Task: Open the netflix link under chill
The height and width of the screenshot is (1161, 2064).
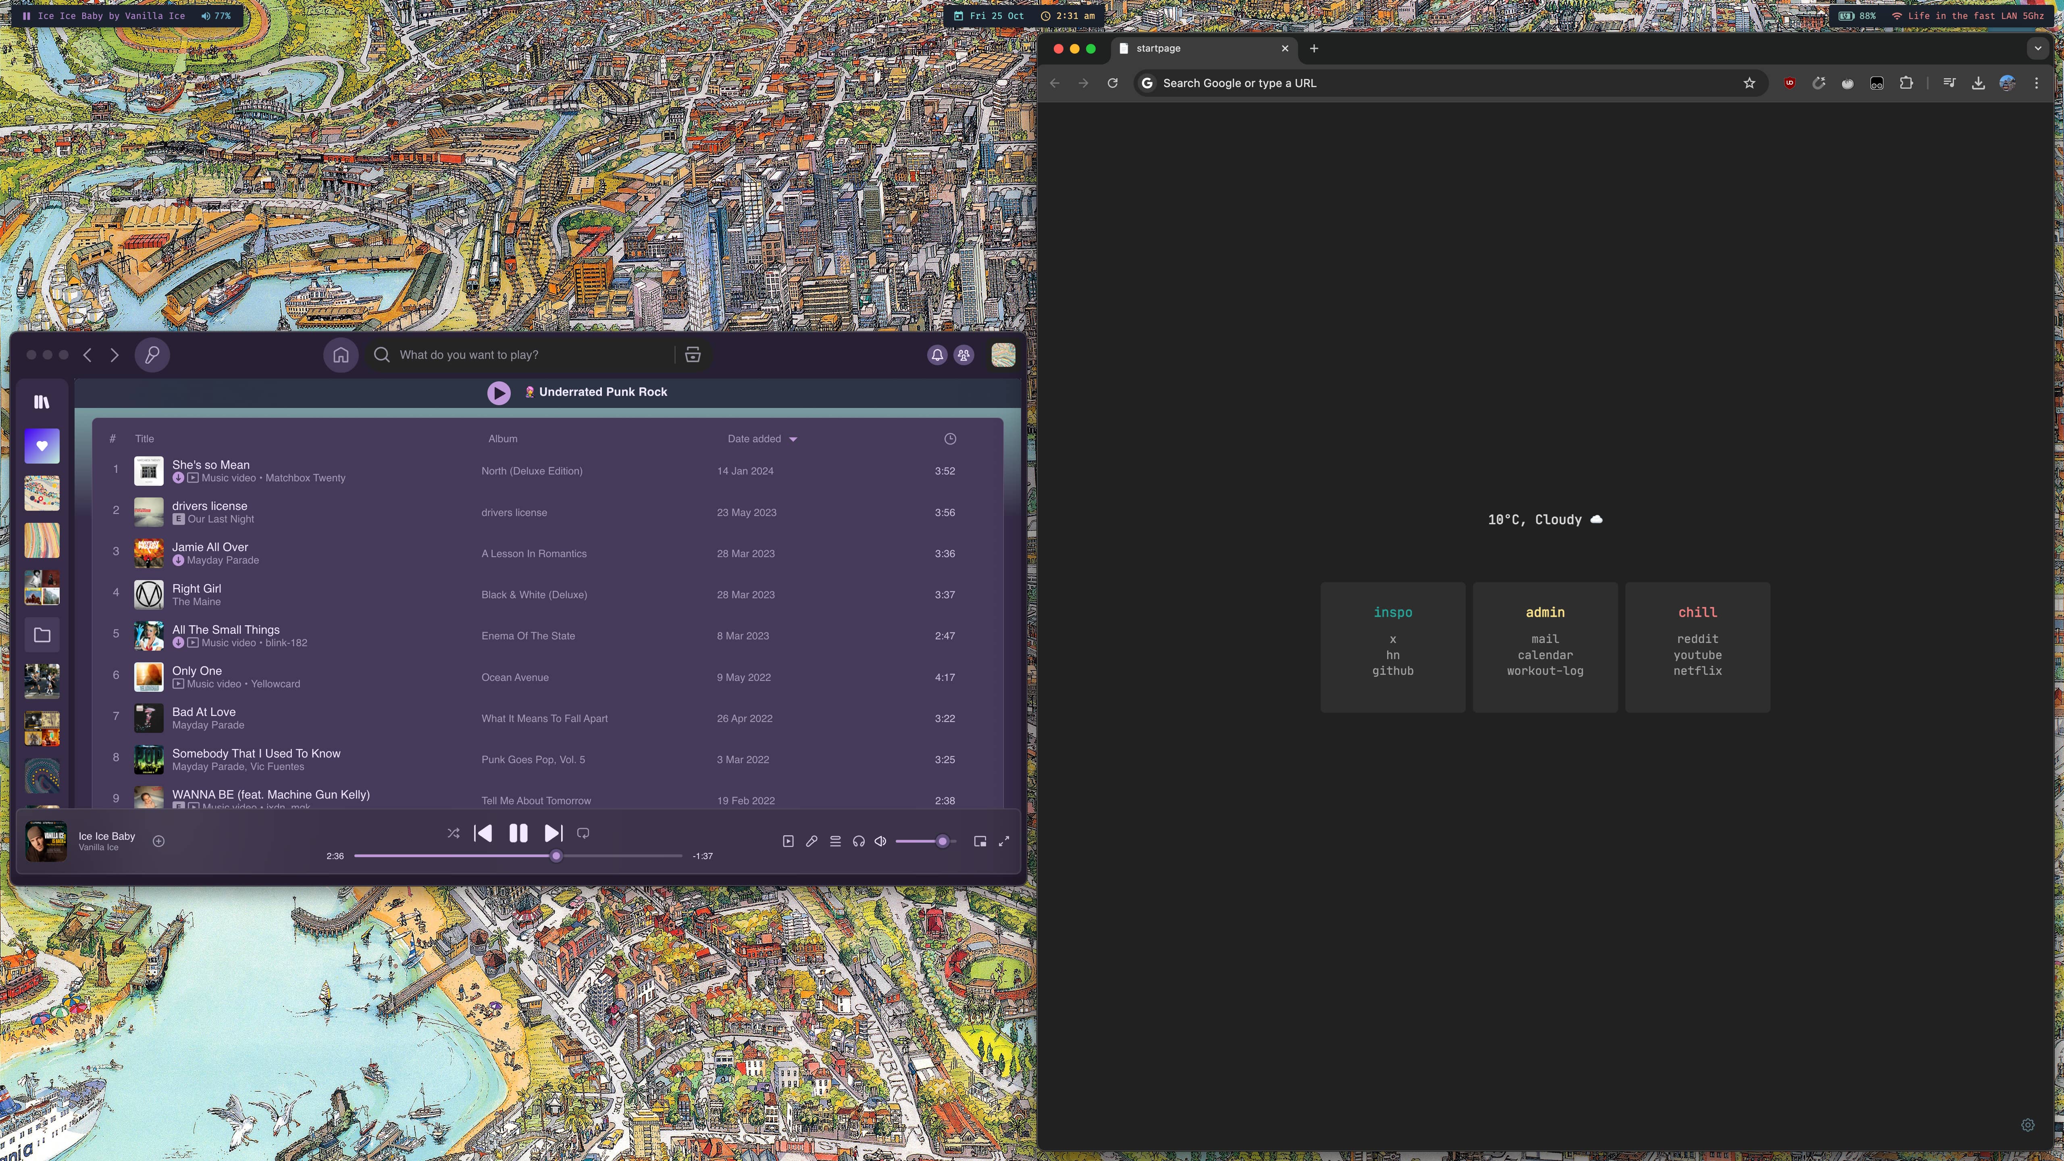Action: (x=1697, y=672)
